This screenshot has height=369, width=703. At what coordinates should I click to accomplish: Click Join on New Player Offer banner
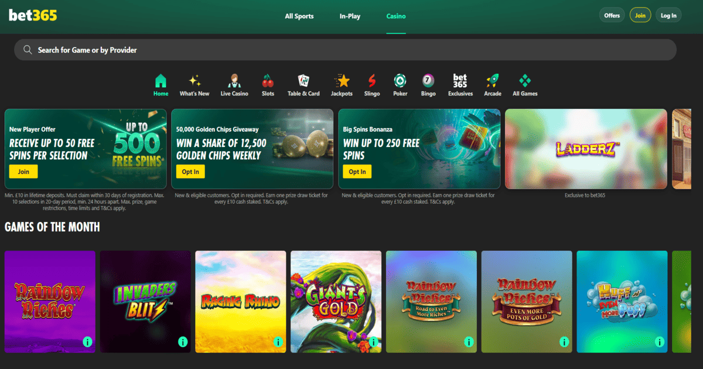tap(23, 172)
